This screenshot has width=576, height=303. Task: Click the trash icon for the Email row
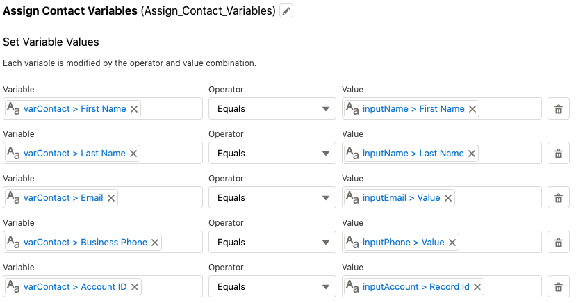pyautogui.click(x=559, y=197)
